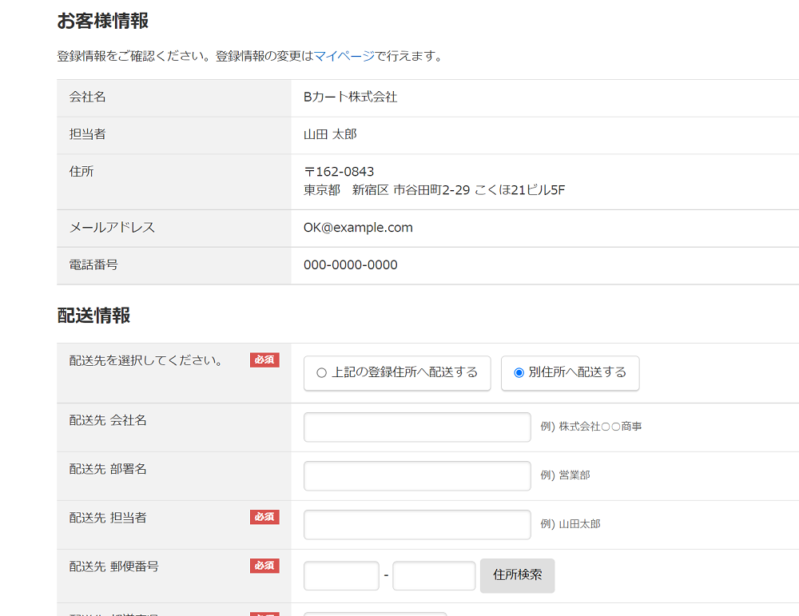Click the 例) 営業部 hint text
Image resolution: width=799 pixels, height=616 pixels.
[565, 475]
